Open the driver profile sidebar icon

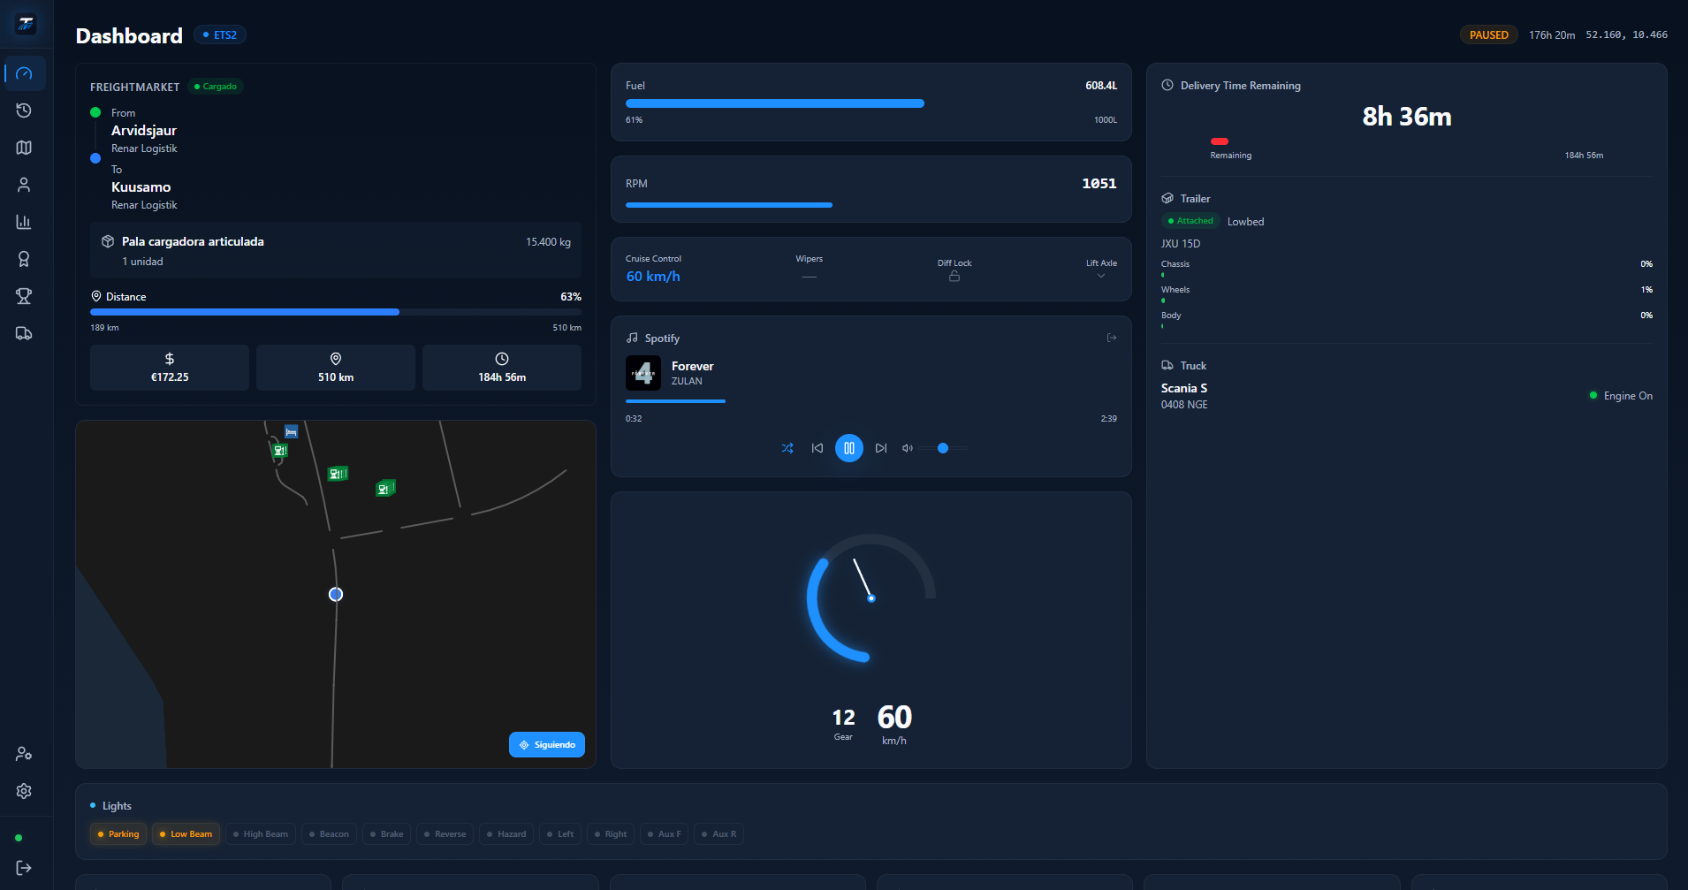tap(24, 185)
